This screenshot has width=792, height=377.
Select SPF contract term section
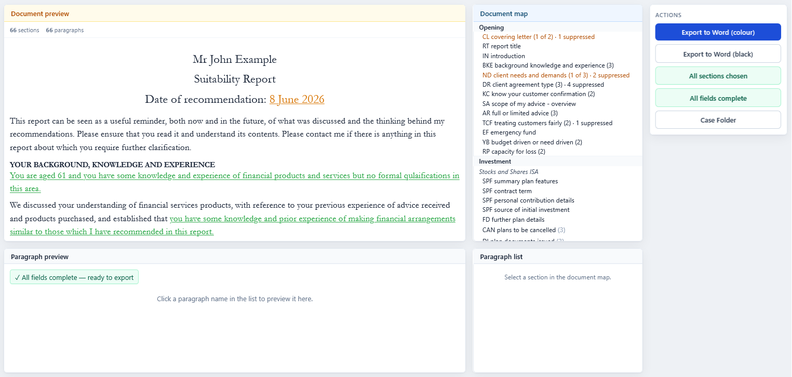[507, 191]
